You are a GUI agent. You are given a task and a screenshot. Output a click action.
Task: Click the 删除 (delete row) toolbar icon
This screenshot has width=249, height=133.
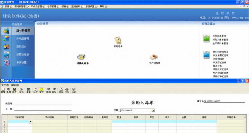point(54,90)
